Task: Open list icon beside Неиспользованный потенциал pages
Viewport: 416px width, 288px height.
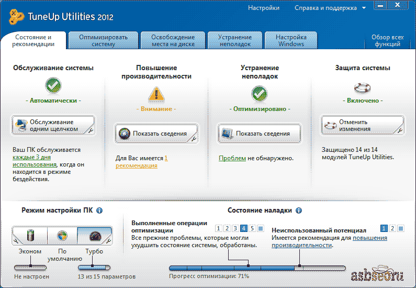Action: click(401, 228)
